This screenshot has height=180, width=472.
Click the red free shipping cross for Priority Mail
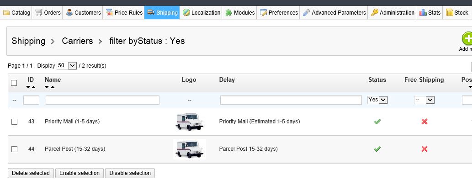(x=424, y=122)
